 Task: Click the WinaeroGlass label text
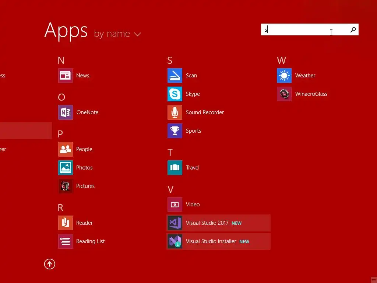(x=311, y=94)
